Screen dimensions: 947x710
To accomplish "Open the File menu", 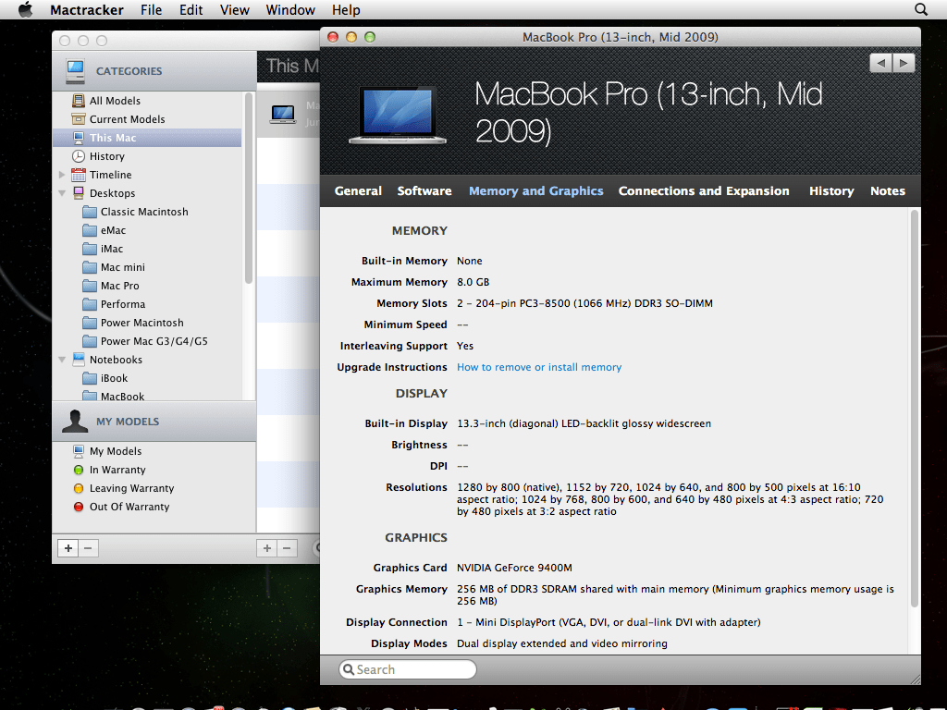I will click(x=151, y=9).
